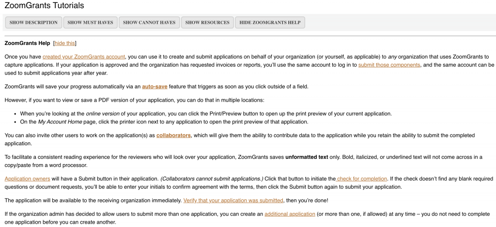Collapse help with HIDE ZOOMGRANTS HELP
This screenshot has height=227, width=496.
[x=270, y=22]
